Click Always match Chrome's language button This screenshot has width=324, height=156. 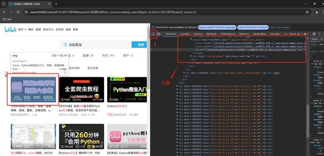click(217, 27)
